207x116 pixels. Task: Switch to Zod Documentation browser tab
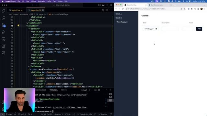pyautogui.click(x=159, y=5)
